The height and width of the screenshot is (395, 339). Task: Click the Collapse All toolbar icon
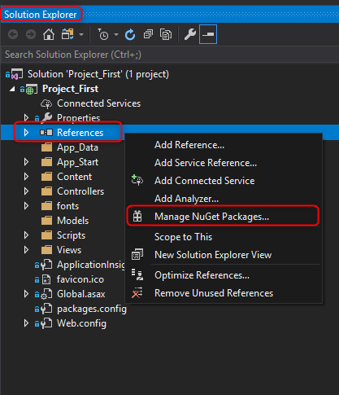click(148, 34)
